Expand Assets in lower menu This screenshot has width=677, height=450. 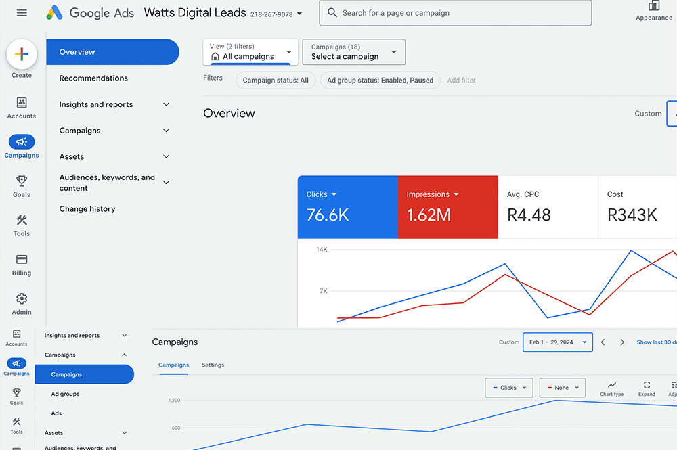pyautogui.click(x=125, y=432)
